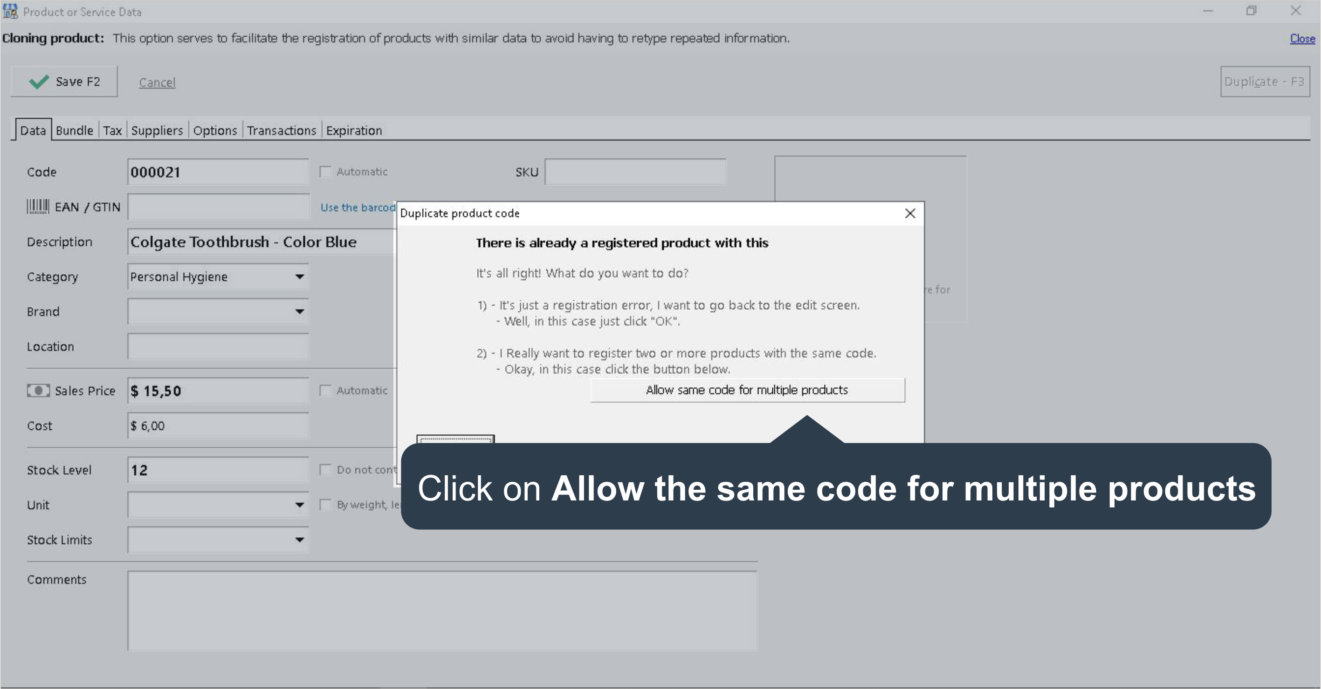The height and width of the screenshot is (689, 1321).
Task: Open the Stock Limits dropdown
Action: click(299, 540)
